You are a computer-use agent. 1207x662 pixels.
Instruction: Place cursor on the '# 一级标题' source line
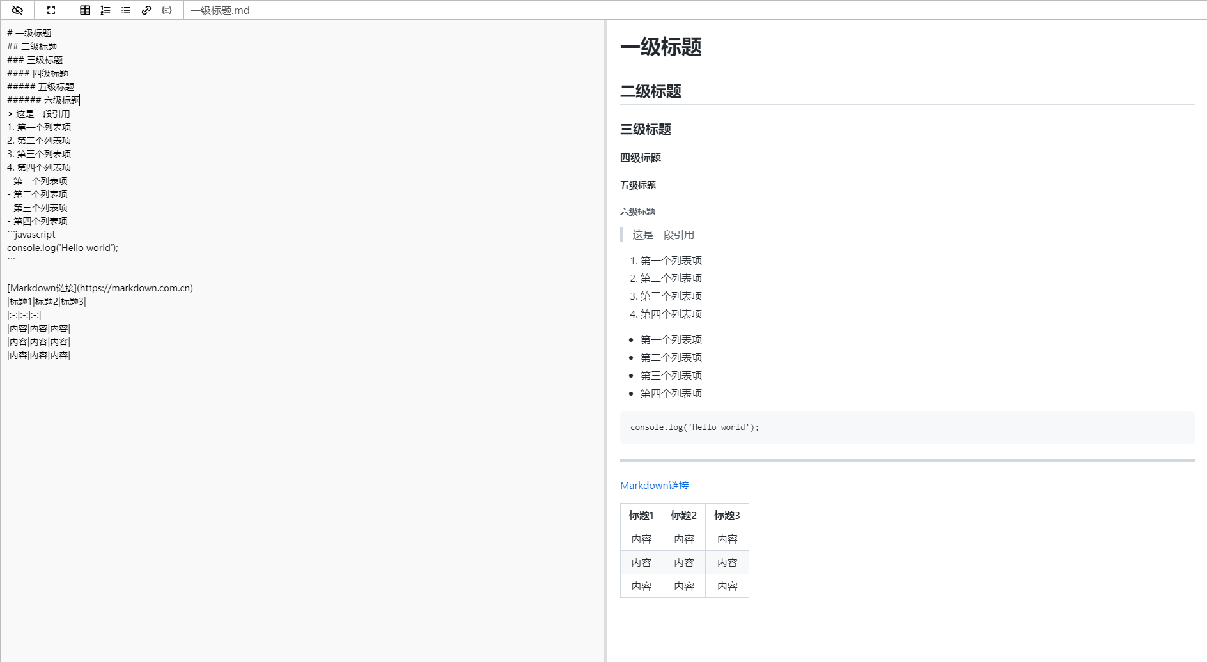click(29, 33)
